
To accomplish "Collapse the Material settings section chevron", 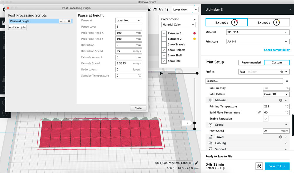I will click(286, 100).
